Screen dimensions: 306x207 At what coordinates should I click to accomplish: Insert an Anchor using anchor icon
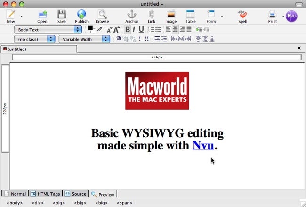click(x=132, y=15)
